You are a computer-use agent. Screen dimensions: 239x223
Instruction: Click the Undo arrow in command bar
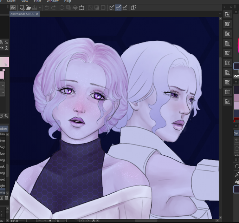(x=47, y=7)
